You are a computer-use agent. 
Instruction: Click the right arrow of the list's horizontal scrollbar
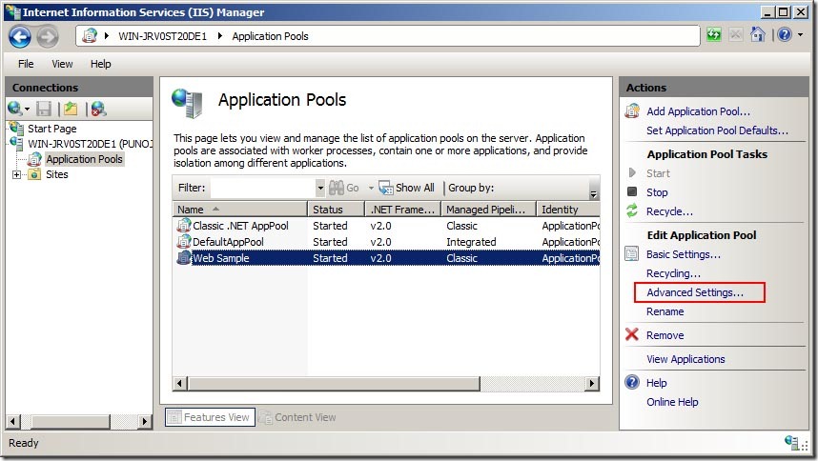[x=591, y=384]
